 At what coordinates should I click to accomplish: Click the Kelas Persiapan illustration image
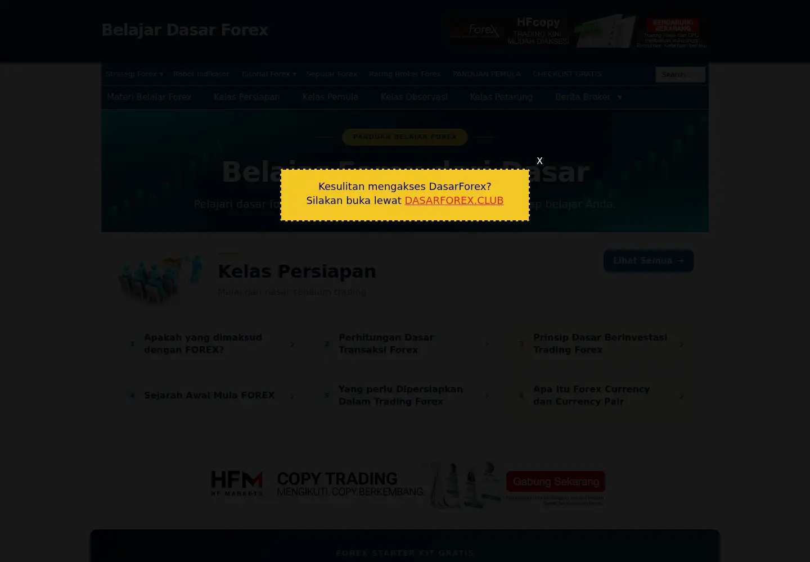pos(161,279)
